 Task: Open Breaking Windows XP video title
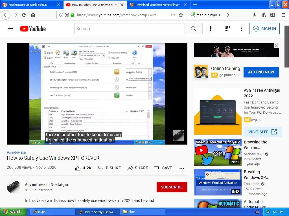click(256, 174)
